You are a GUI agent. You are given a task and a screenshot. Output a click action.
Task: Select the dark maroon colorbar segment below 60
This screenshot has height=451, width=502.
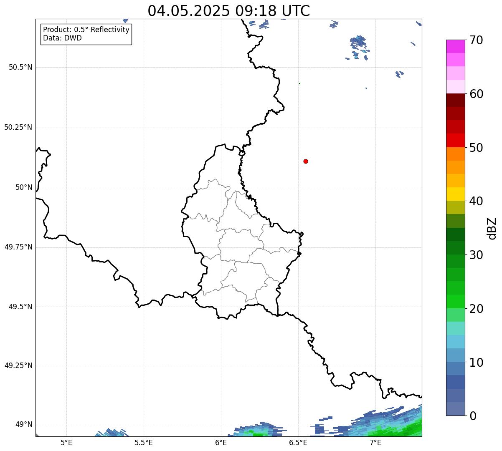click(455, 100)
